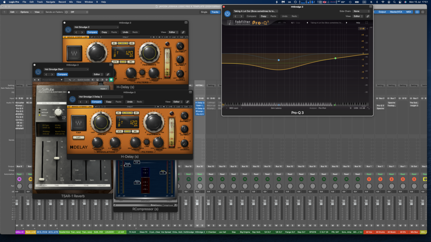Viewport: 431px width, 242px height.
Task: Click the blue EQ band node in Pro-Q 3
Action: tap(279, 60)
